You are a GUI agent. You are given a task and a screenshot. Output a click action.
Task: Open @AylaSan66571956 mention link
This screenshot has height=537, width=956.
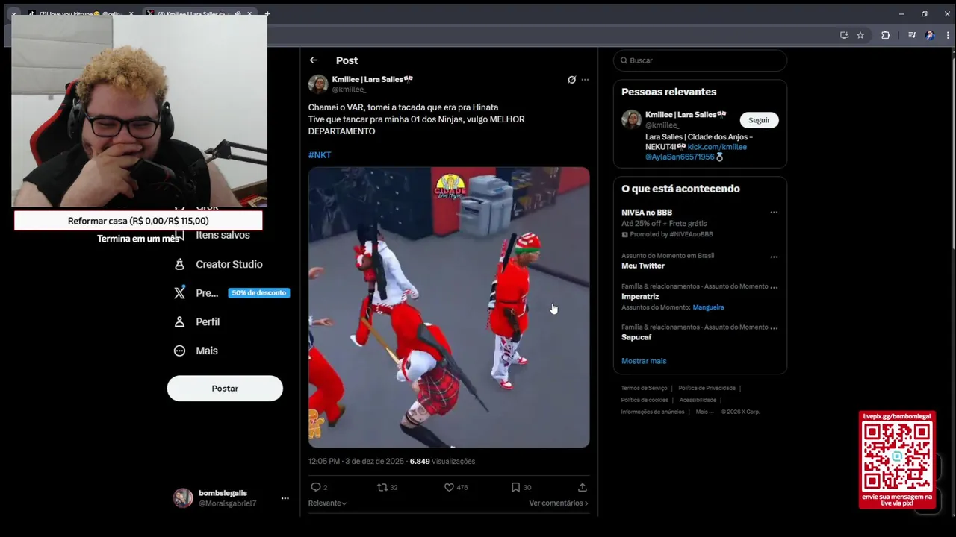coord(680,157)
